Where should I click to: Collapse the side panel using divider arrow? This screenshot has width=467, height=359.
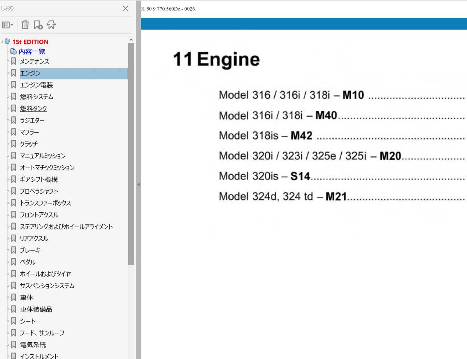point(138,185)
